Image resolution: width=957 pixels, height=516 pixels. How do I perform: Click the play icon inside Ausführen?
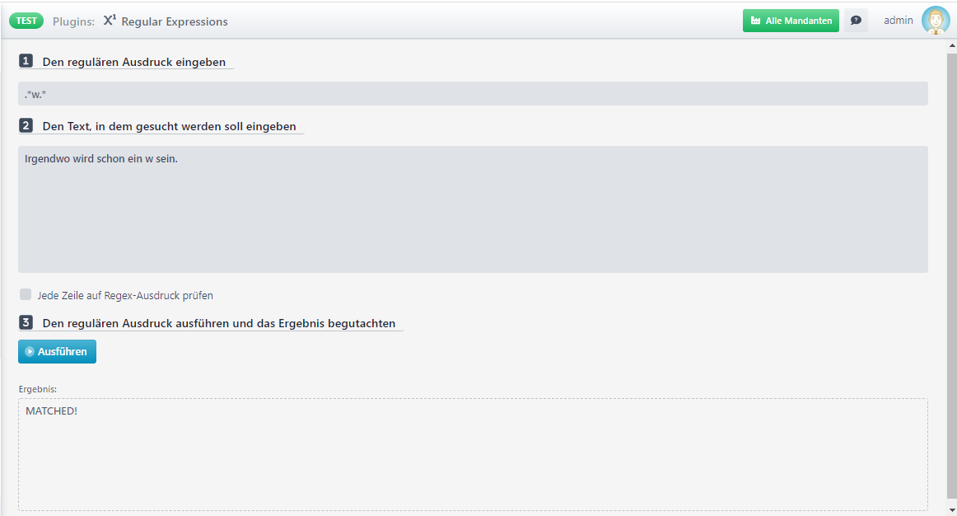coord(30,352)
